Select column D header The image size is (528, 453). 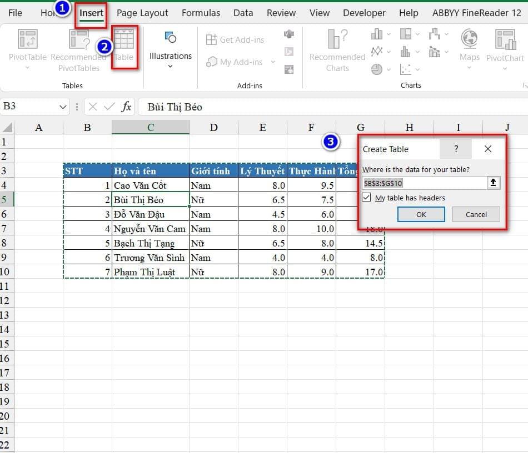coord(214,128)
